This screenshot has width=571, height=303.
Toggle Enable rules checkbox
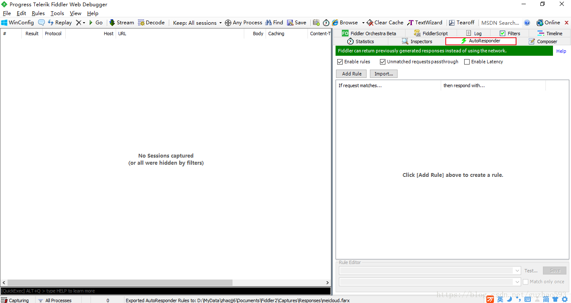[340, 62]
